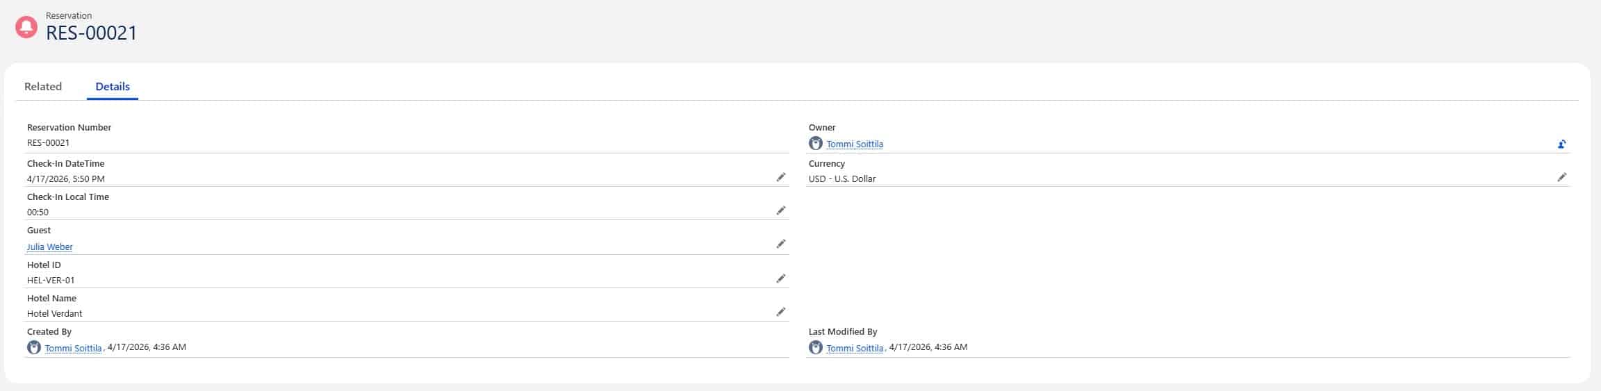Edit Check-In Local Time pencil icon
This screenshot has width=1601, height=391.
click(x=780, y=211)
